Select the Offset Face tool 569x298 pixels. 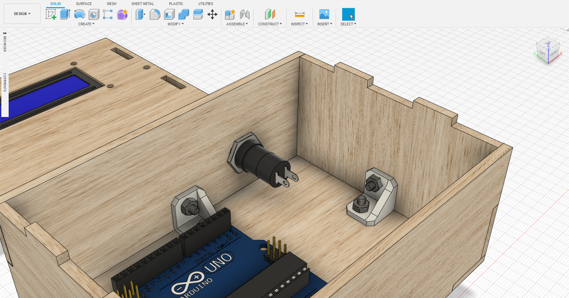[x=198, y=14]
